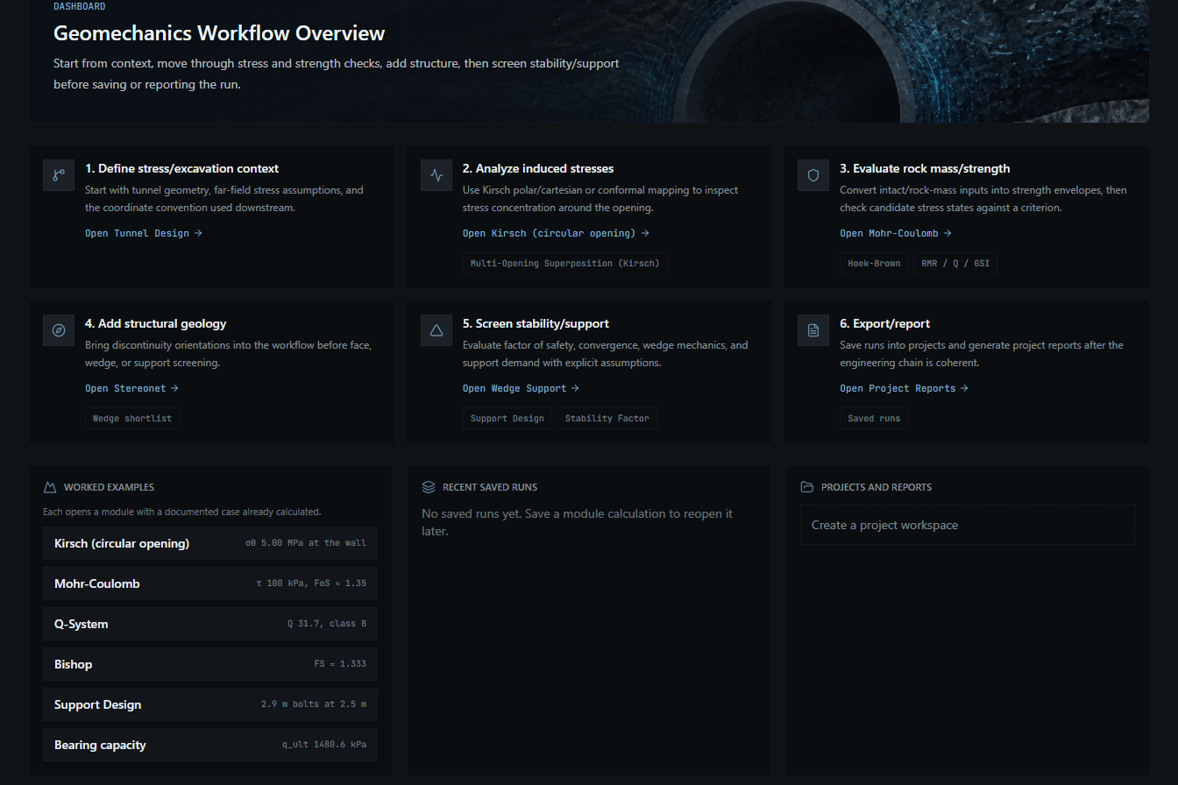Open Wedge Support link

tap(521, 388)
